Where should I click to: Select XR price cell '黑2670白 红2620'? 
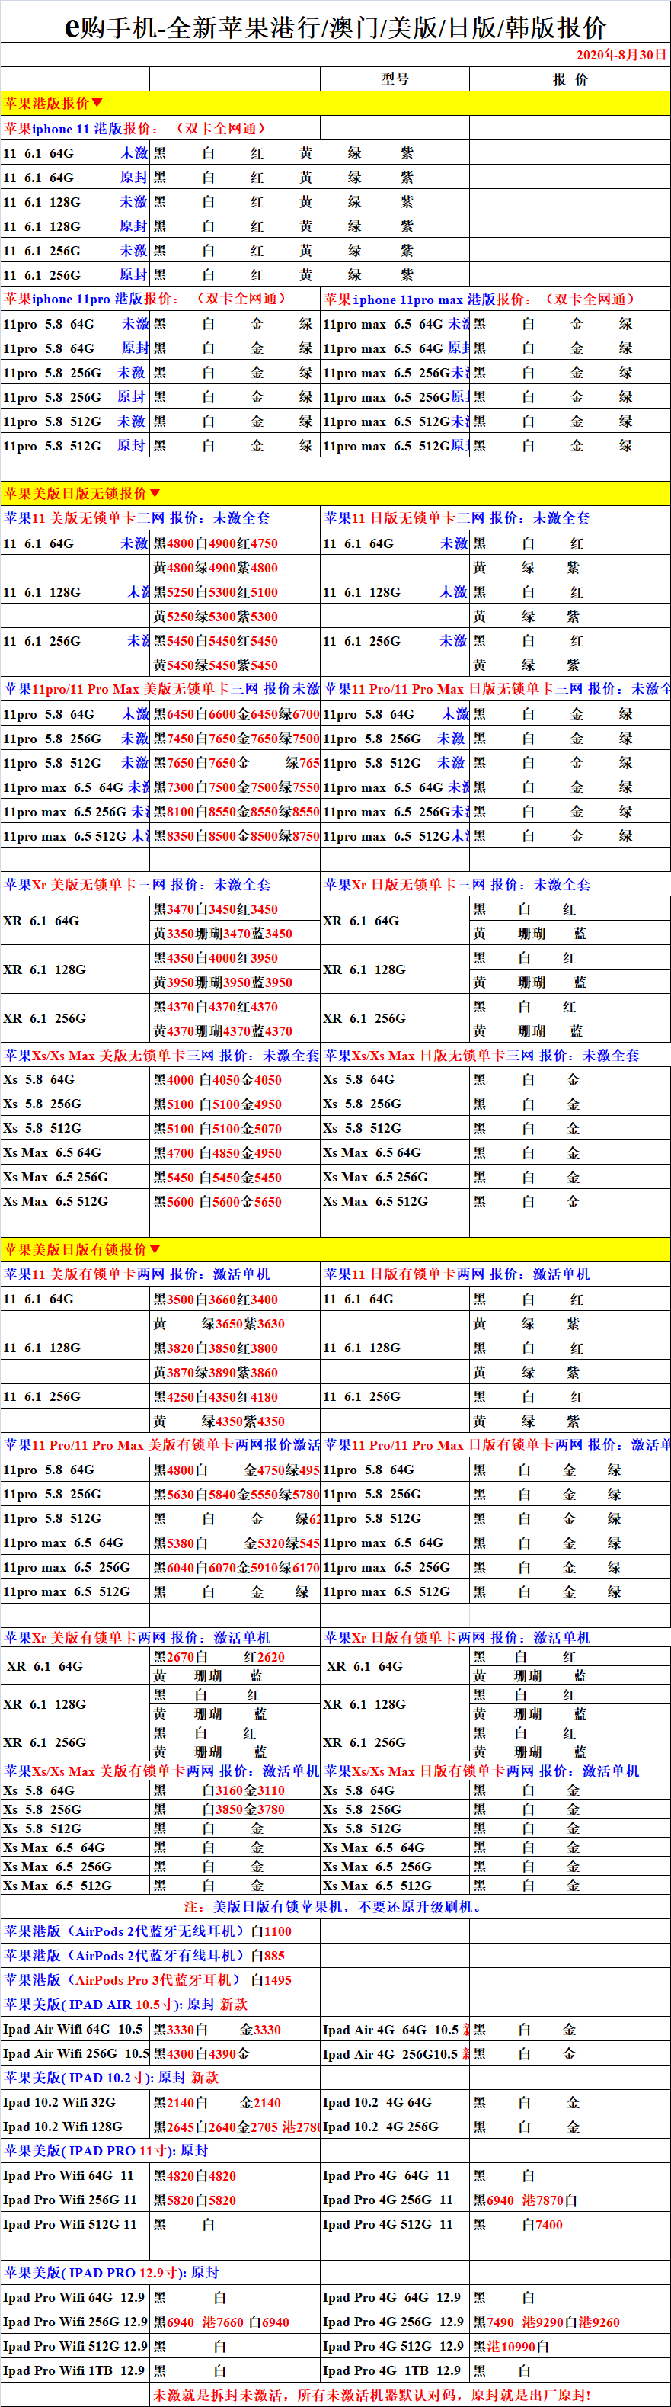(x=235, y=1657)
